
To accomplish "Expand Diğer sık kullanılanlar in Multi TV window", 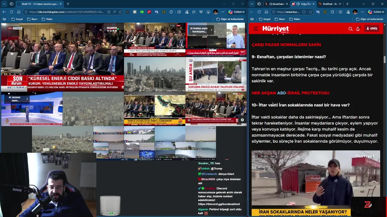I will tap(230, 19).
